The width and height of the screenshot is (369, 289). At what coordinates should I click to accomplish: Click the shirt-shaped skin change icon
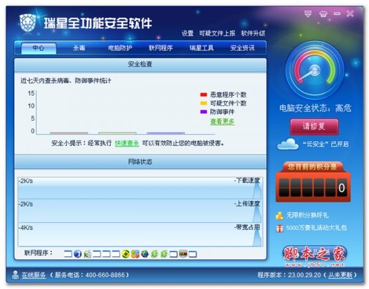(323, 14)
